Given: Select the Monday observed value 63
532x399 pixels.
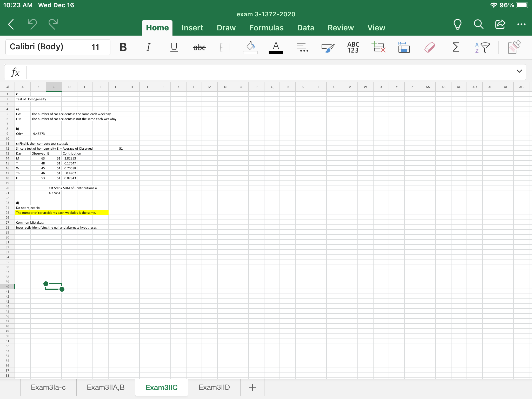Looking at the screenshot, I should tap(38, 158).
